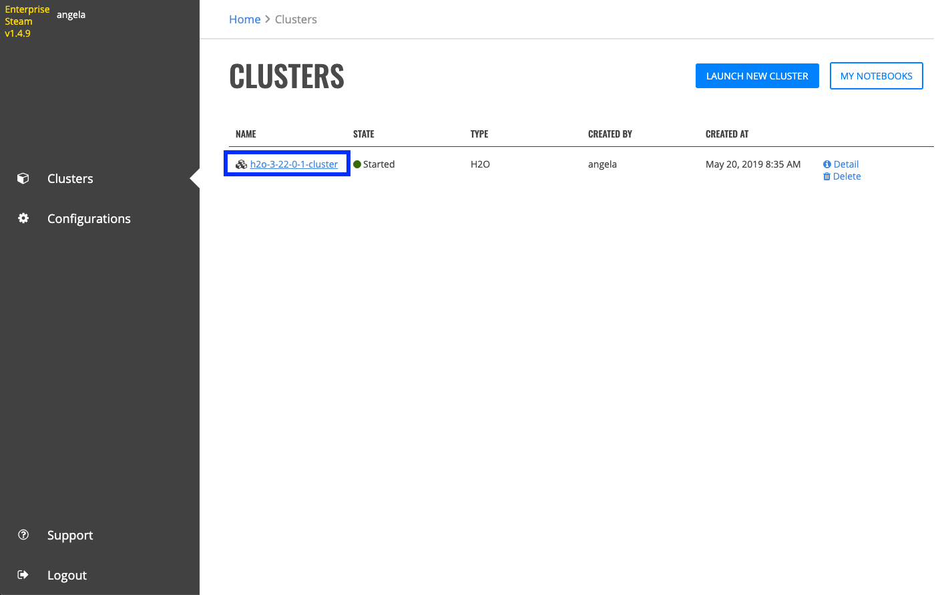The image size is (946, 595).
Task: Click the STATE column header
Action: (364, 134)
